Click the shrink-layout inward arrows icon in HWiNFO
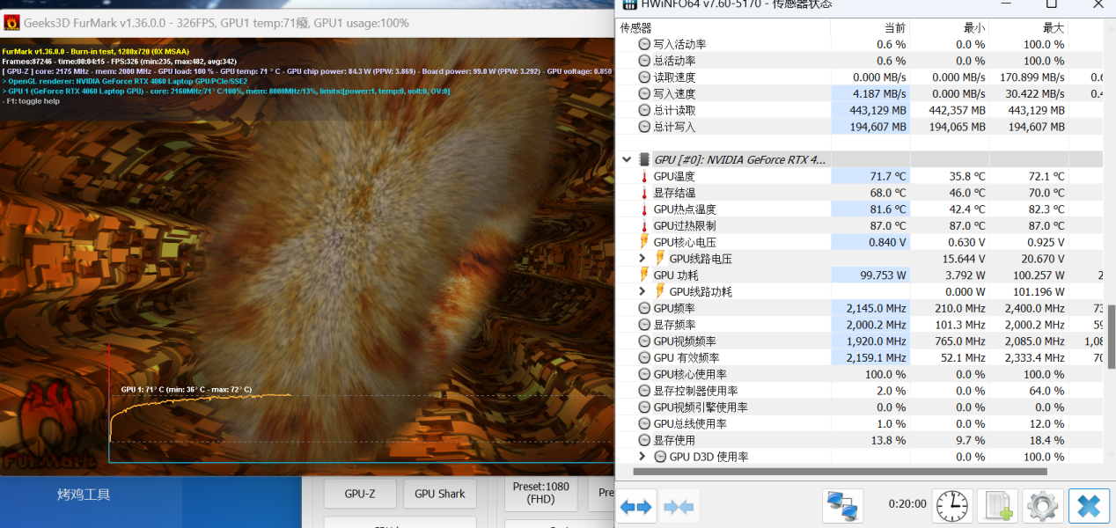The width and height of the screenshot is (1116, 528). click(x=679, y=507)
